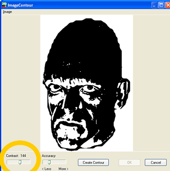Click the Contrast value 144 label
This screenshot has height=171, width=170.
click(23, 155)
